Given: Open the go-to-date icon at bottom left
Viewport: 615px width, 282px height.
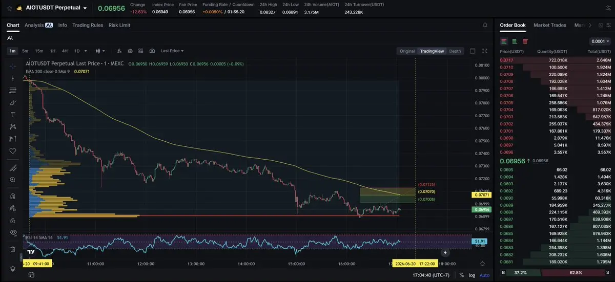Looking at the screenshot, I should coord(32,275).
